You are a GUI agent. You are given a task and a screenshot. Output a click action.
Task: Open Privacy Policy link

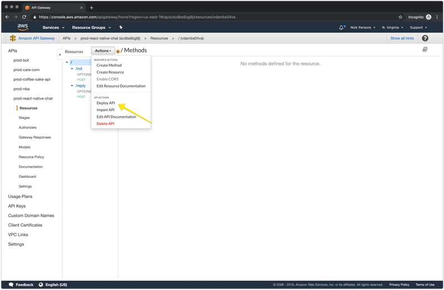pos(399,284)
